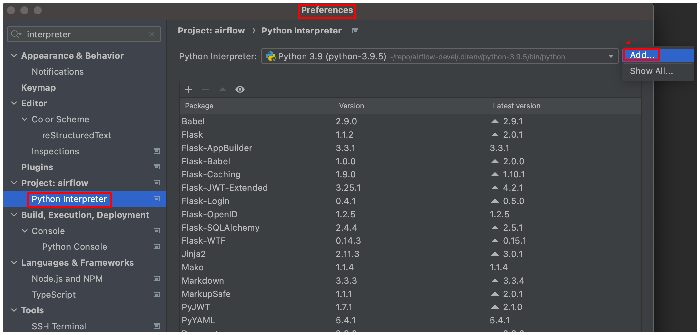This screenshot has height=335, width=700.
Task: Choose Show All... from interpreter popup menu
Action: (658, 71)
